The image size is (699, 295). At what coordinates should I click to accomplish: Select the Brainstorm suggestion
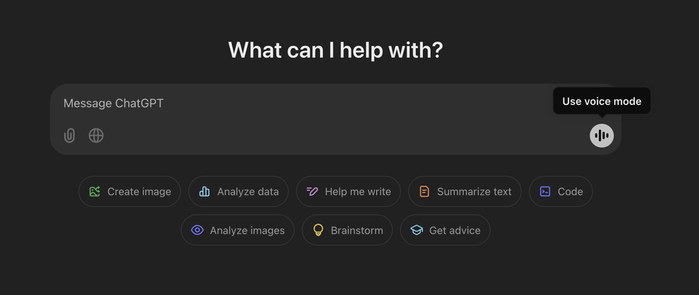click(x=347, y=230)
